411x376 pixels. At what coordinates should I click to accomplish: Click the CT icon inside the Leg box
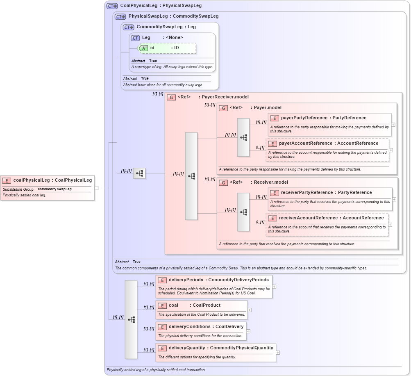click(135, 37)
